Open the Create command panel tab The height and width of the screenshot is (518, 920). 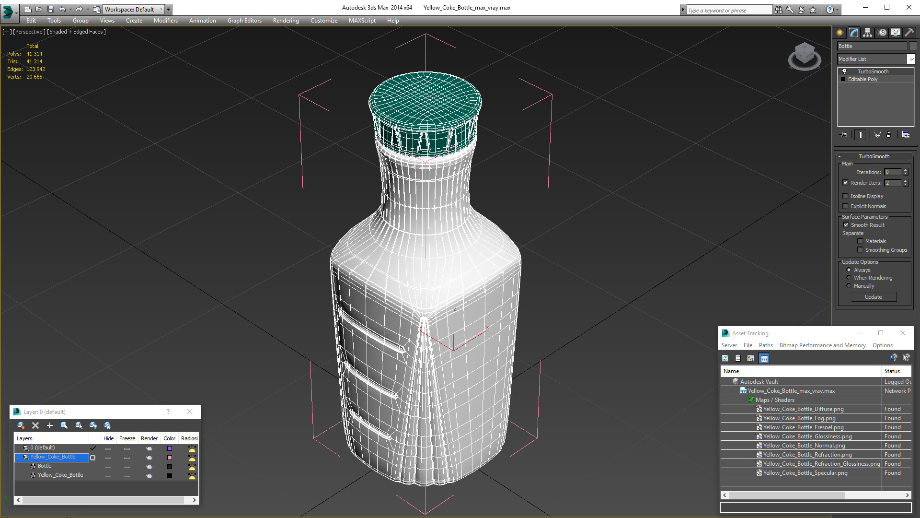(x=839, y=33)
